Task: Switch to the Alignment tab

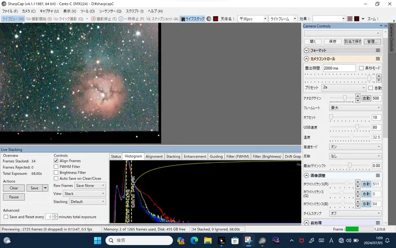Action: 154,156
